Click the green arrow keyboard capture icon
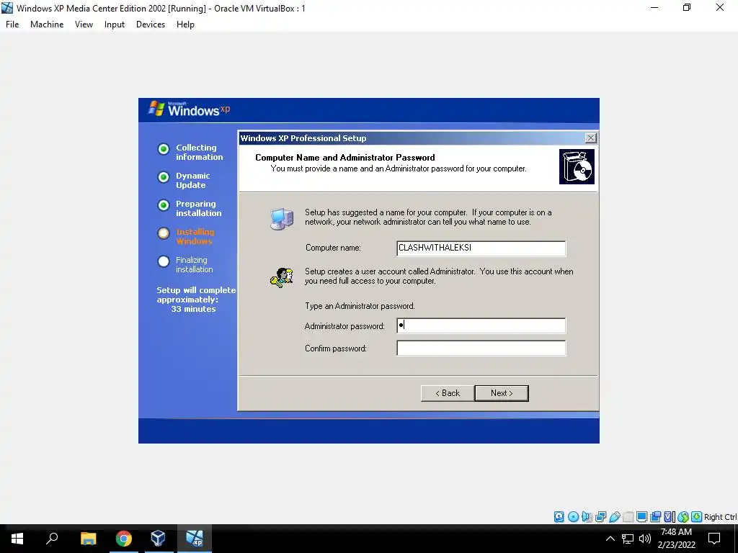This screenshot has height=553, width=738. click(697, 517)
